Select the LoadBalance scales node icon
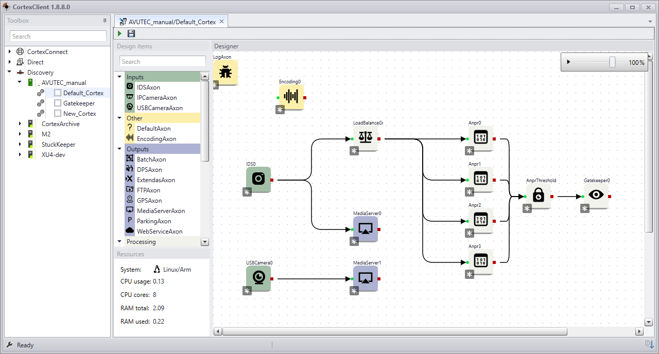The image size is (659, 354). pos(366,138)
